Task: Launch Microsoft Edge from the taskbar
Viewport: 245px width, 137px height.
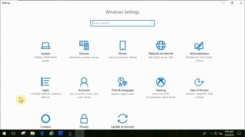Action: click(42, 133)
